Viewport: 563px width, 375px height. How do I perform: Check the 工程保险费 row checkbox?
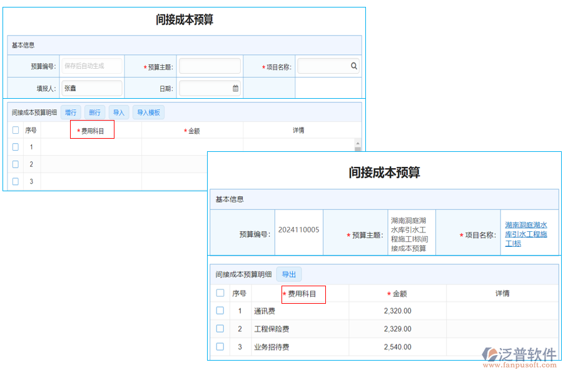(220, 329)
